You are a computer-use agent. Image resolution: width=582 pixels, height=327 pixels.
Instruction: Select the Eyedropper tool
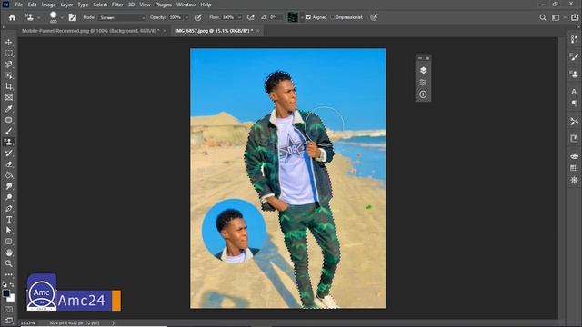tap(8, 109)
